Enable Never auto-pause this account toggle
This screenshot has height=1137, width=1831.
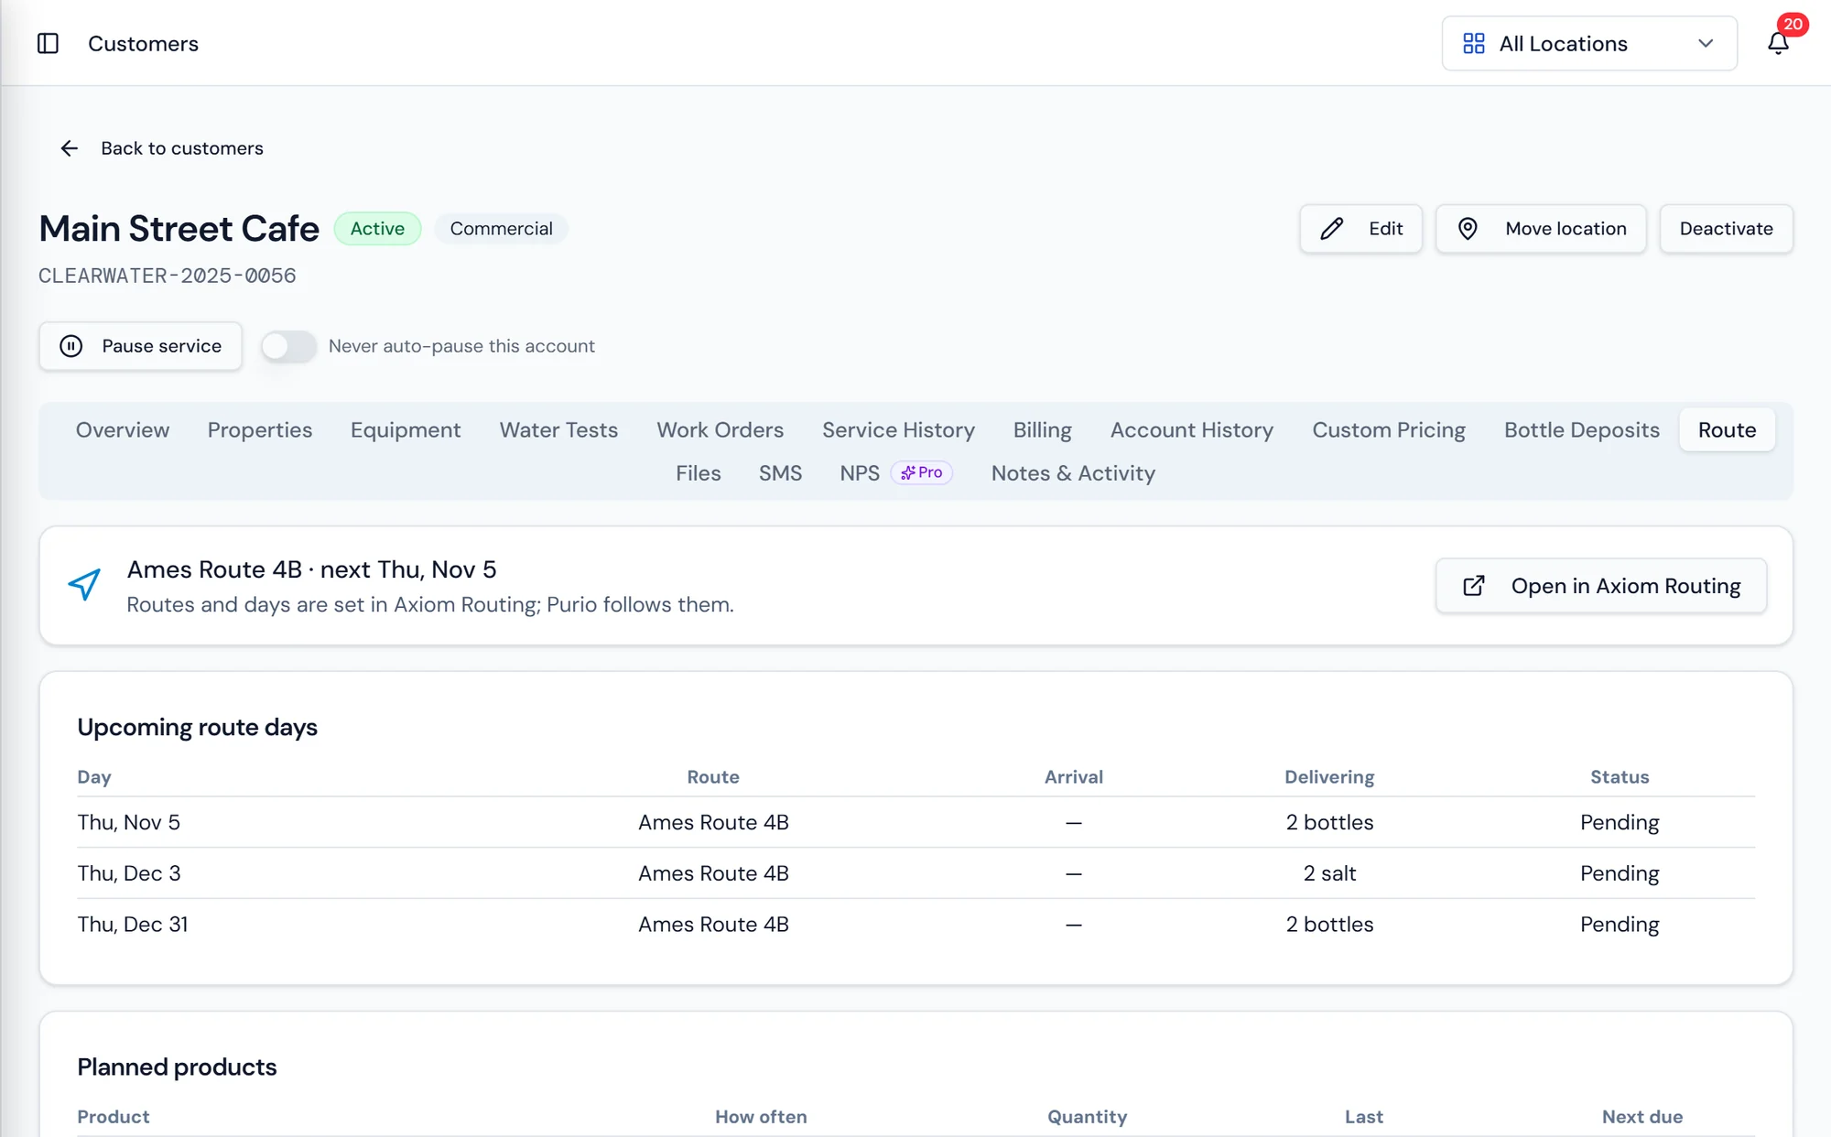(x=288, y=346)
